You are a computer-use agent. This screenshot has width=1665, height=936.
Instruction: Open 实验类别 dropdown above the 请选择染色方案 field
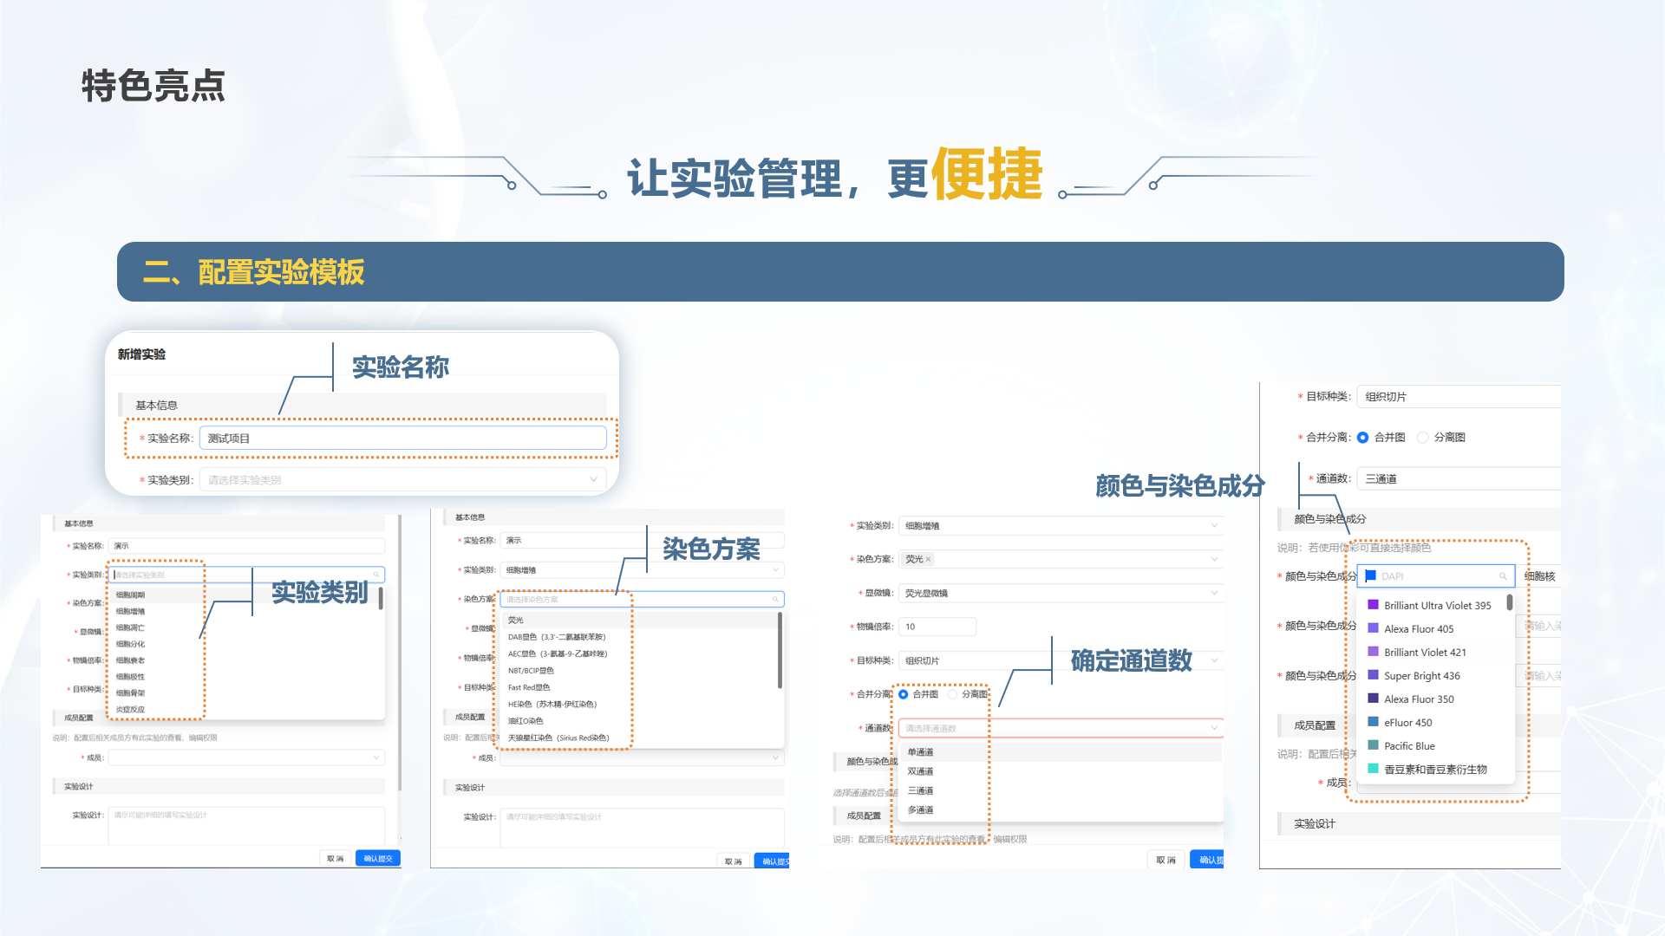tap(642, 569)
